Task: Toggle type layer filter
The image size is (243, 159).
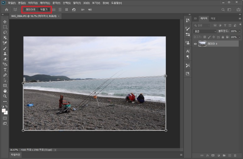Action: tap(225, 25)
